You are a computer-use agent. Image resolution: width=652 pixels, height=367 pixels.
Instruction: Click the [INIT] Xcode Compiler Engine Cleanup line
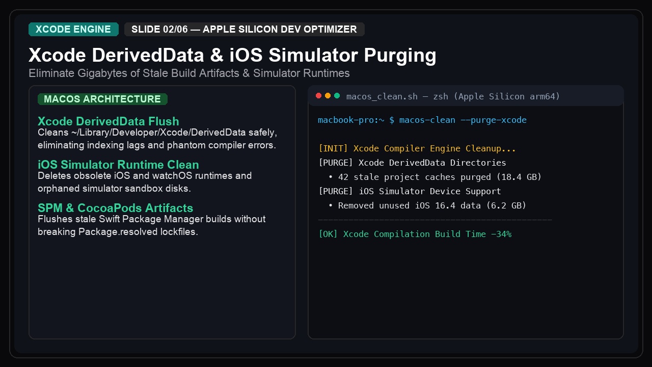click(x=417, y=149)
